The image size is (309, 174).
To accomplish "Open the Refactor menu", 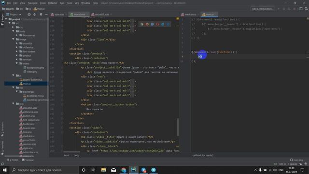I will click(x=53, y=3).
